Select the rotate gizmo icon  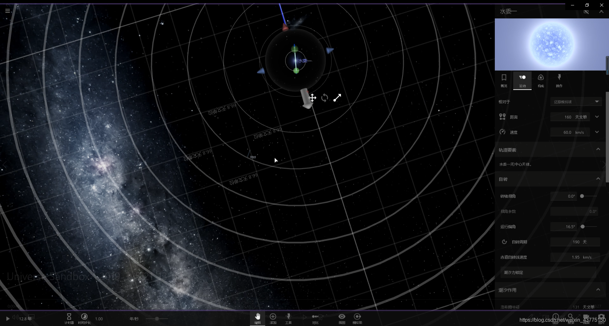[324, 98]
